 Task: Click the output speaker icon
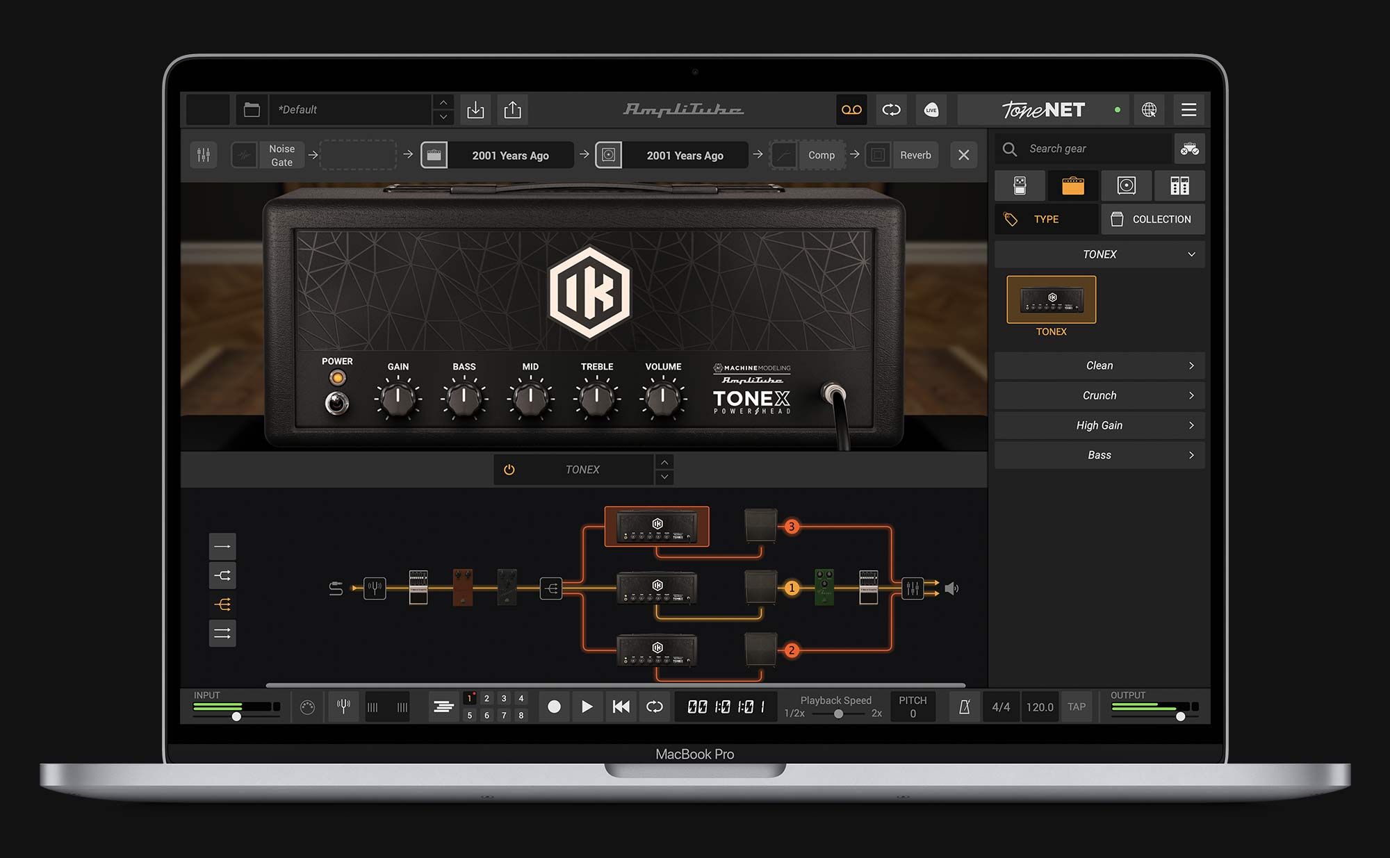951,588
